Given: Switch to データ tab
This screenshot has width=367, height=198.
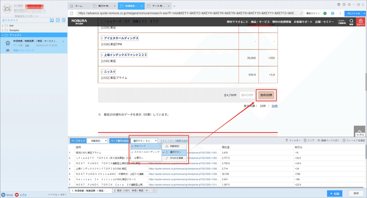Looking at the screenshot, I should pyautogui.click(x=158, y=6).
